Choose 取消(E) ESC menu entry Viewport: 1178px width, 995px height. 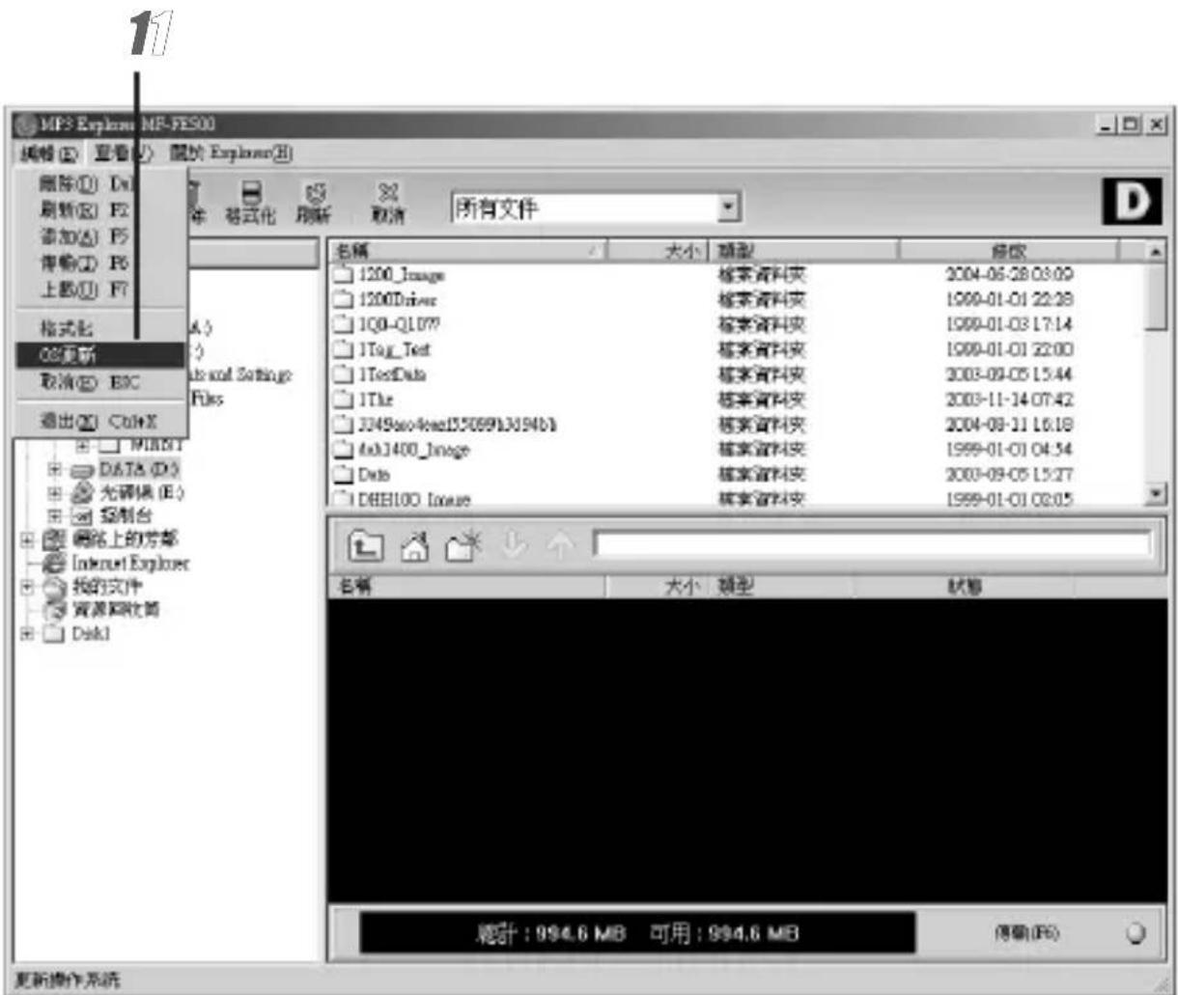[101, 382]
